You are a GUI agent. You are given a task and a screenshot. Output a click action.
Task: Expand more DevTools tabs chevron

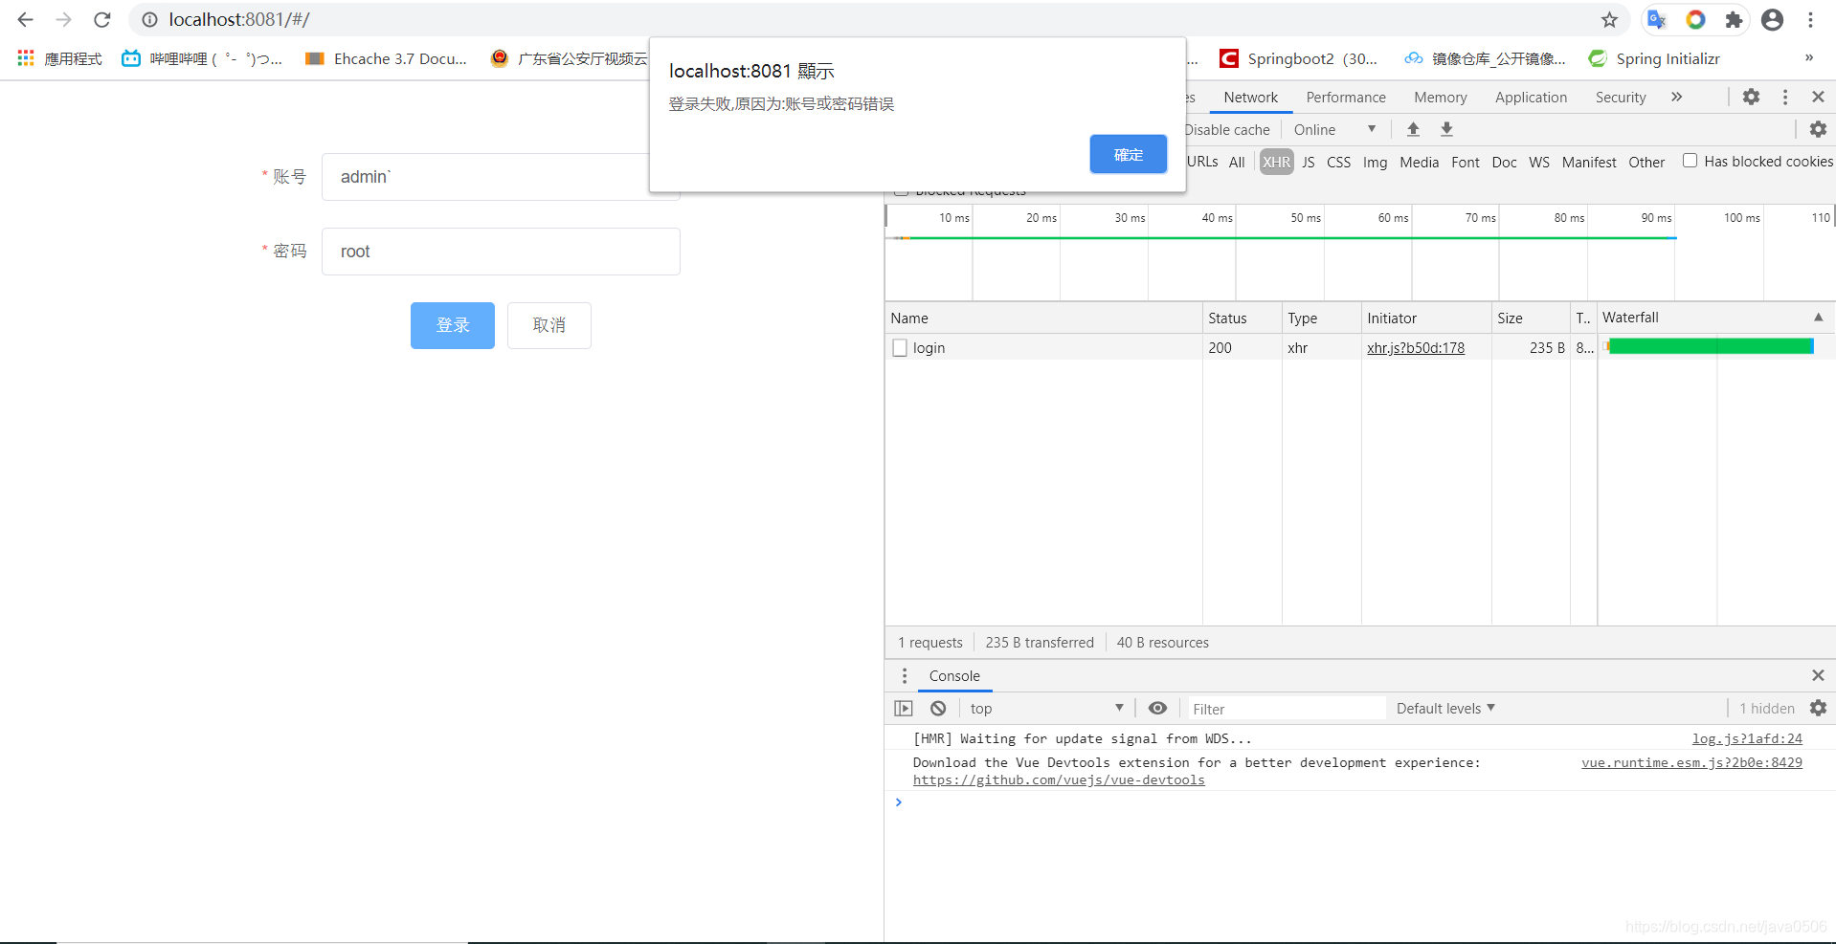point(1676,97)
